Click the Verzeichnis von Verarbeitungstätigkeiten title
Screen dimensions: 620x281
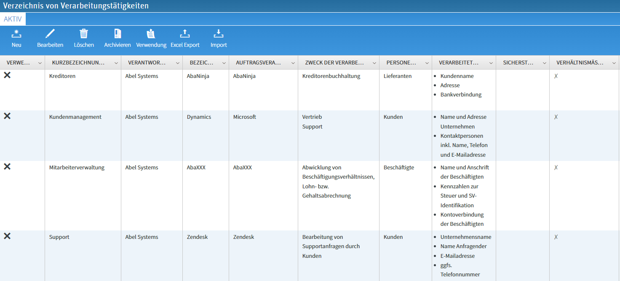coord(76,6)
